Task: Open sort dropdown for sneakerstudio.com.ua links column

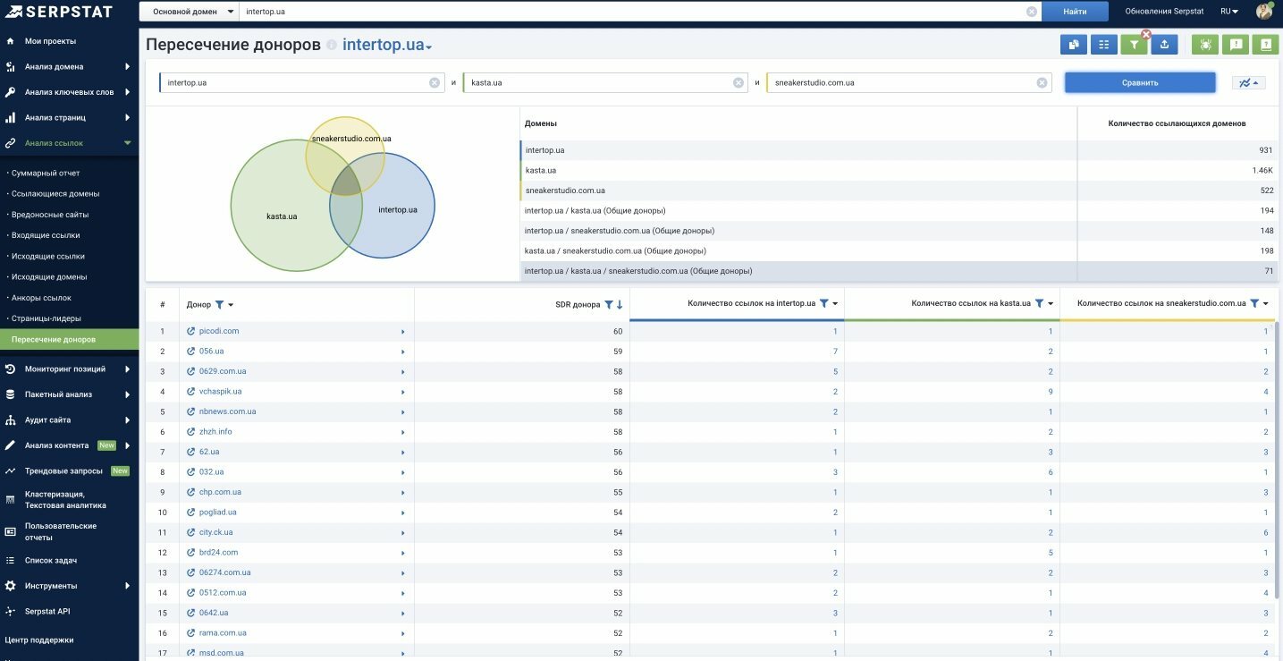Action: [x=1266, y=303]
